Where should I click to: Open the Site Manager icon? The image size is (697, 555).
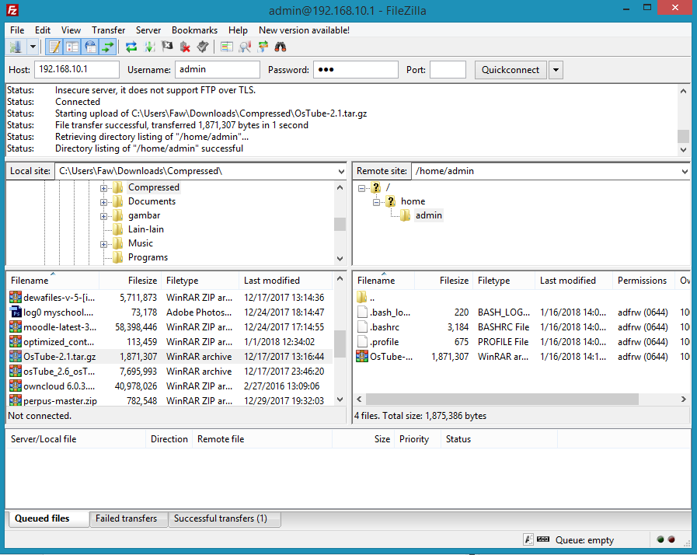[x=16, y=47]
